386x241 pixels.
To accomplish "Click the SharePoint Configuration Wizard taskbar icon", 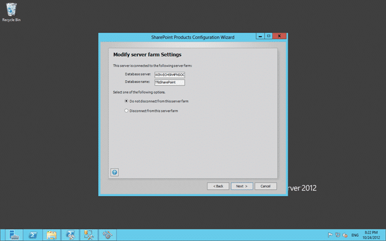I will coord(107,235).
